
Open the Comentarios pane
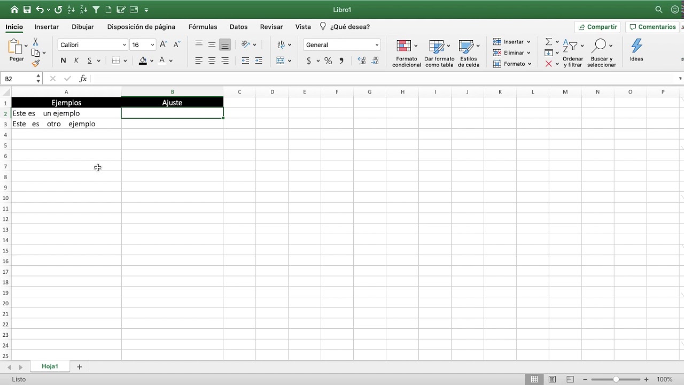pos(652,27)
